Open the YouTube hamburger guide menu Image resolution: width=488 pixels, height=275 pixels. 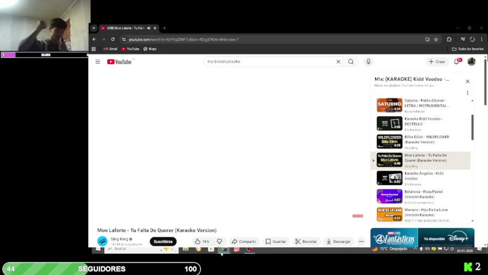tap(98, 61)
